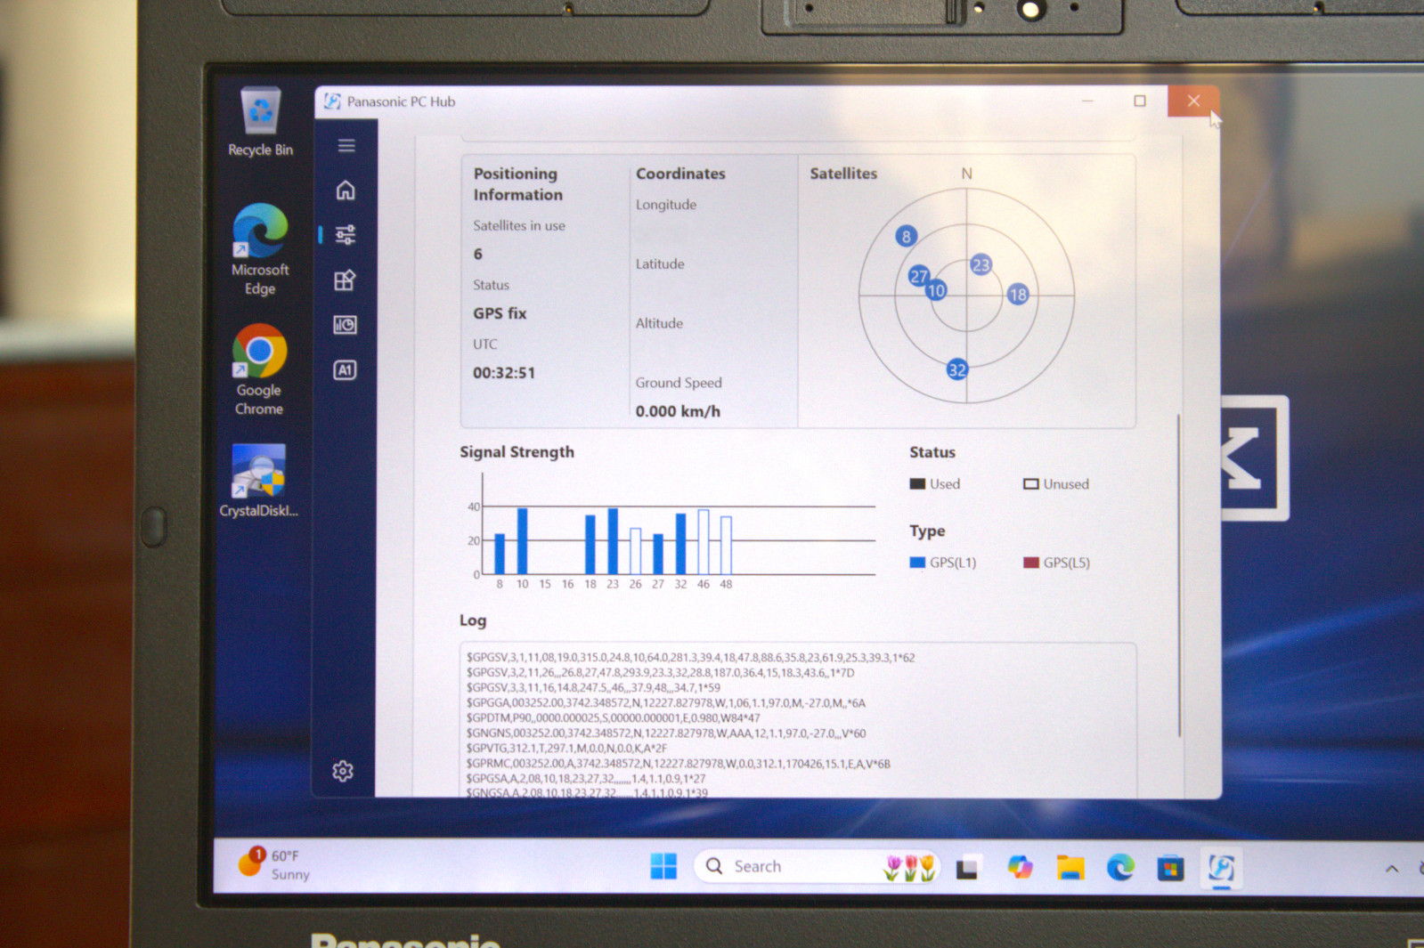Click the $GNGNS line in the Log

point(665,733)
